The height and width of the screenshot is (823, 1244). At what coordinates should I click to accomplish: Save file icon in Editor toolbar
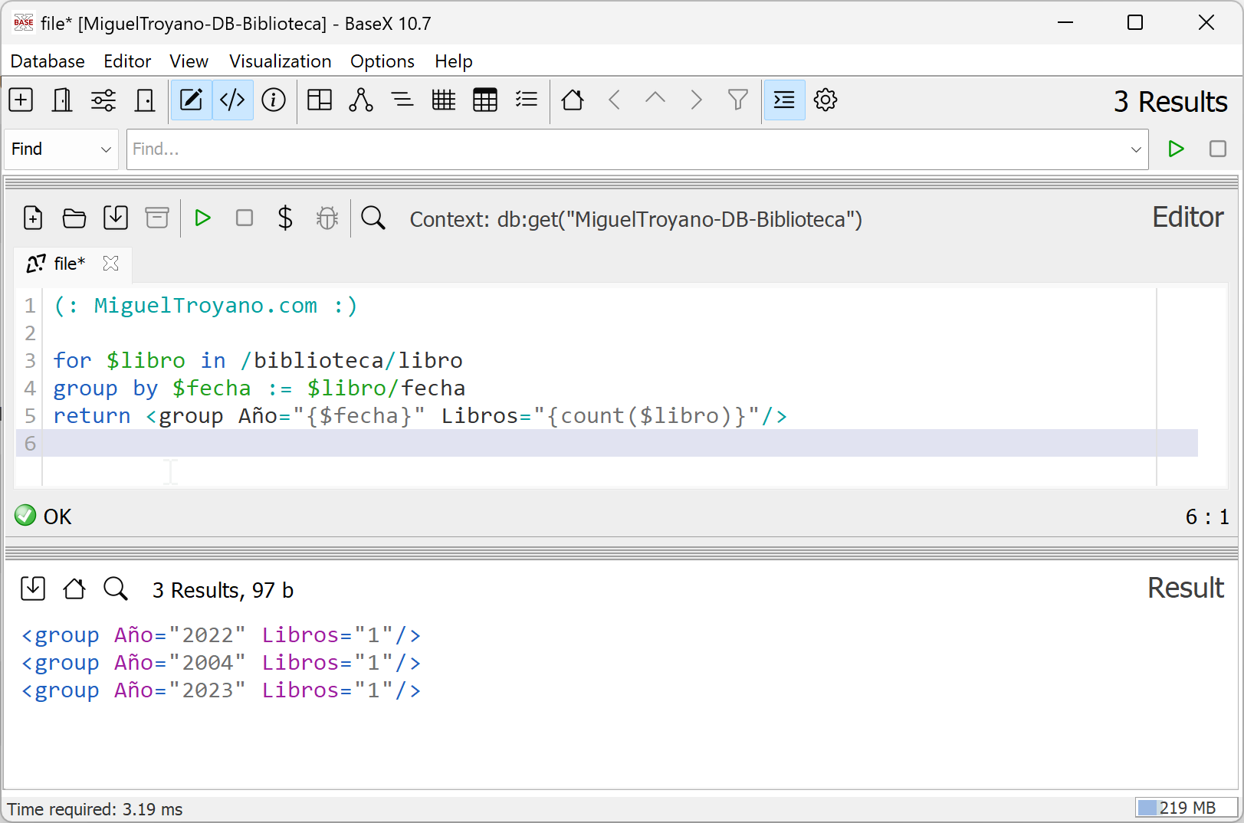pyautogui.click(x=116, y=218)
